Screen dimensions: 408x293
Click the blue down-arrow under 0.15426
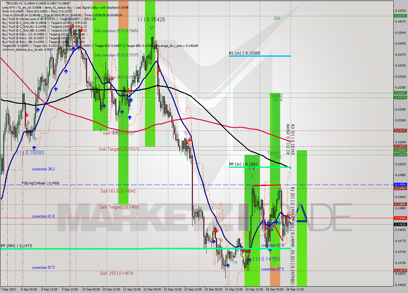tap(151, 28)
